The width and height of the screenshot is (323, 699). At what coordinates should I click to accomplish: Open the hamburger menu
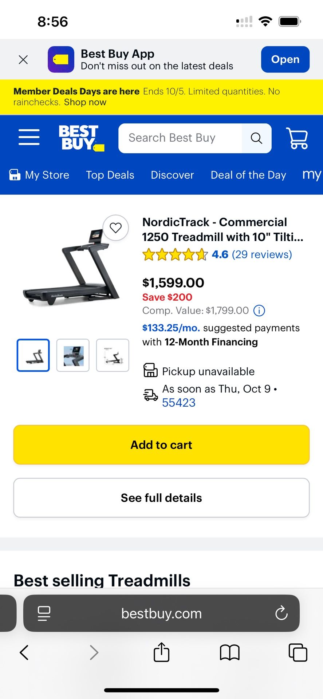pyautogui.click(x=29, y=137)
